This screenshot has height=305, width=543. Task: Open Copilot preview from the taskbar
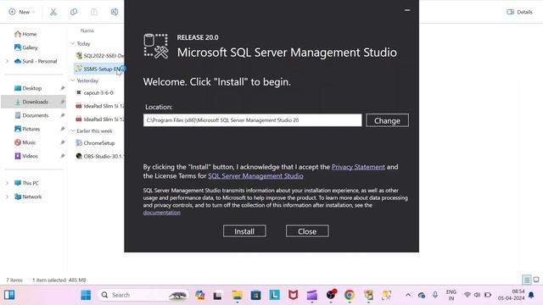pyautogui.click(x=200, y=295)
